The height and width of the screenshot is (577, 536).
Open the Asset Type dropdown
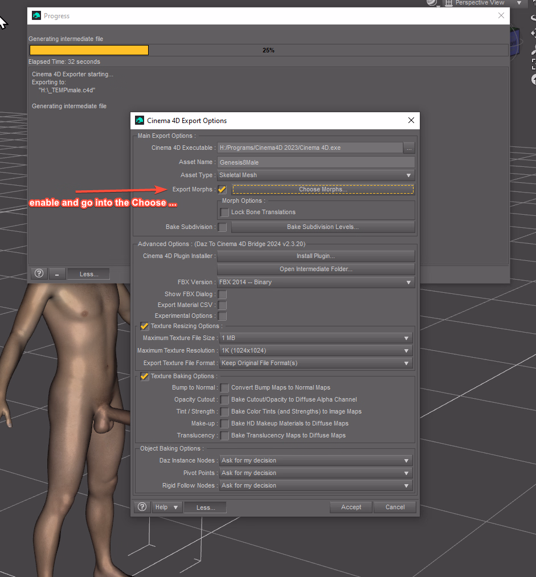[316, 175]
